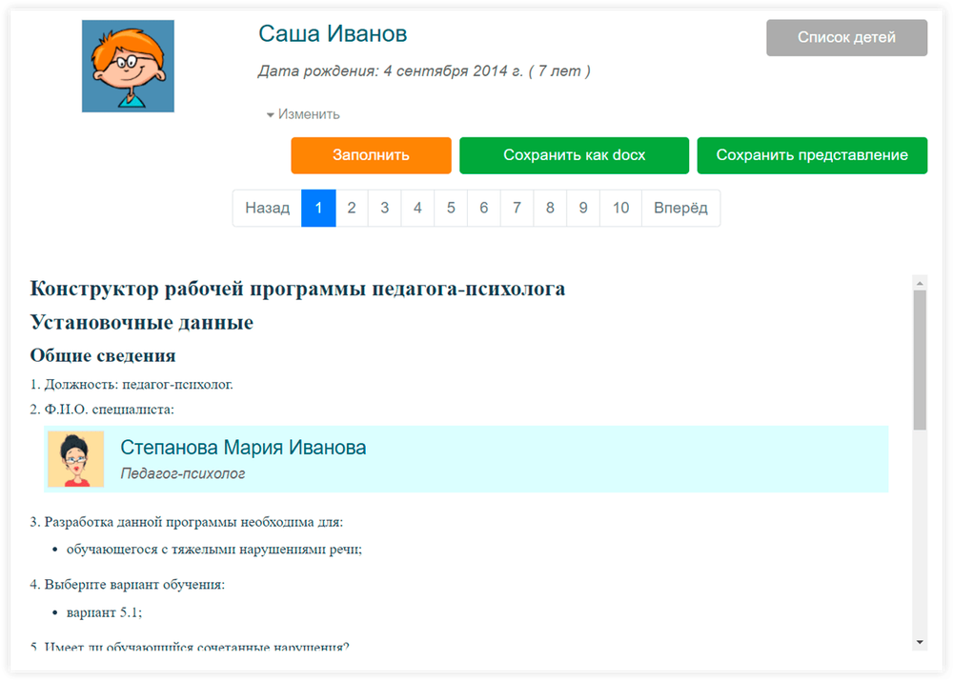
Task: Click the name Степанова Мария Иванова
Action: 243,448
